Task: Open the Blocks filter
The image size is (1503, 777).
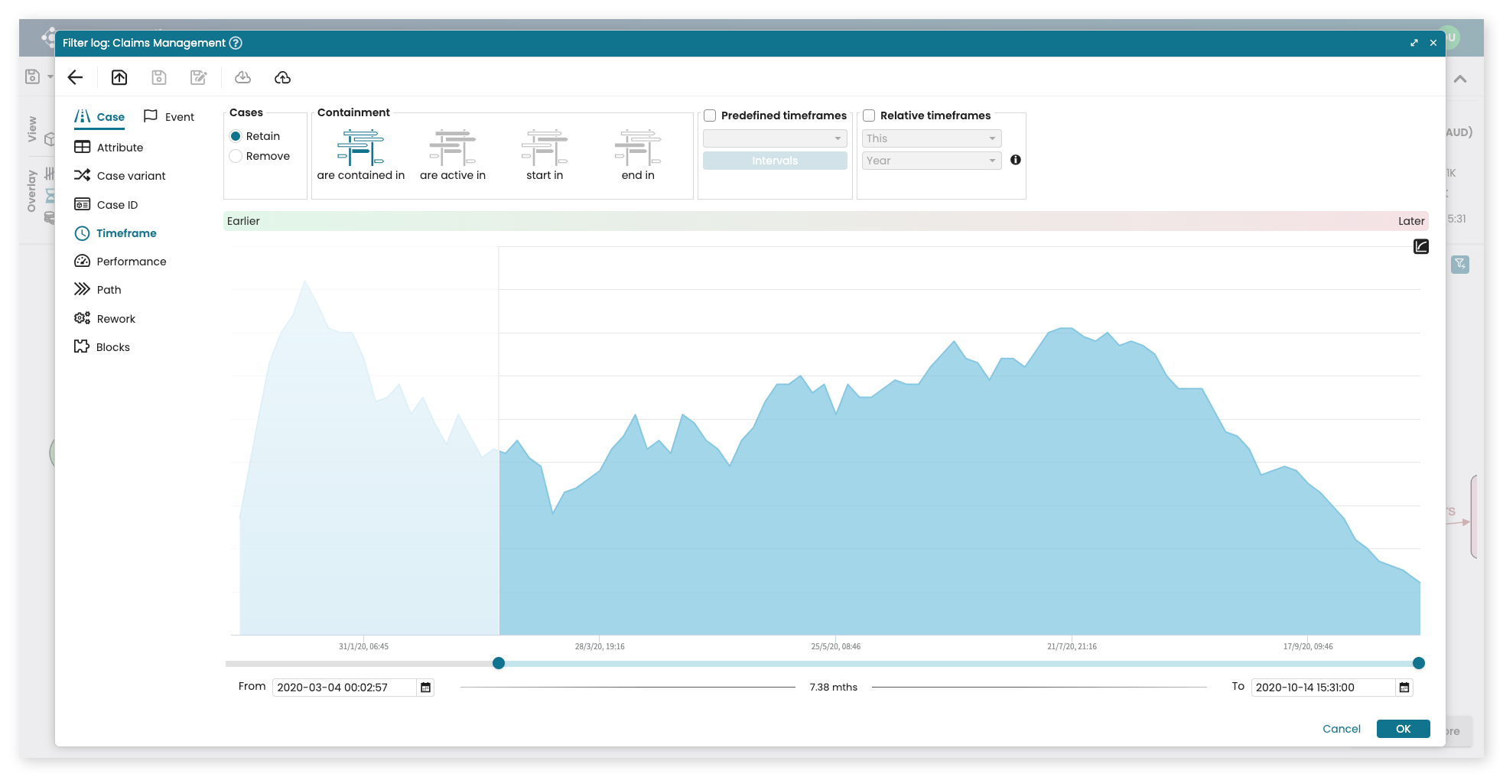Action: pyautogui.click(x=102, y=347)
